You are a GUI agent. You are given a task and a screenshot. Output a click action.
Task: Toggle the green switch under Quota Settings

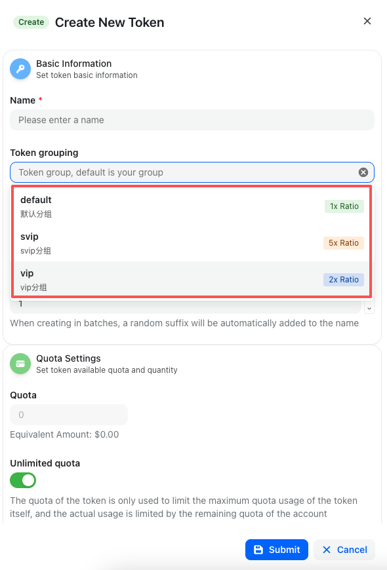point(22,480)
